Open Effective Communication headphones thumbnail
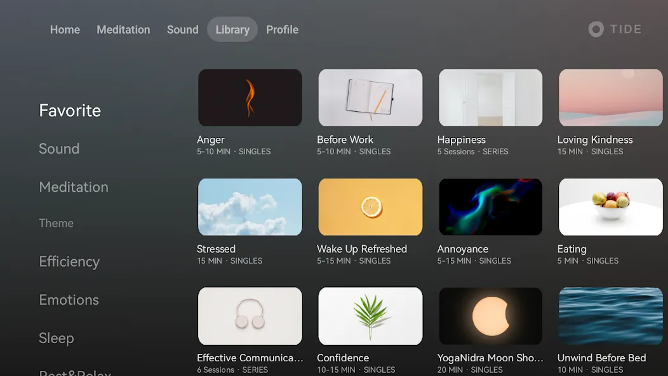The image size is (668, 376). (x=250, y=316)
